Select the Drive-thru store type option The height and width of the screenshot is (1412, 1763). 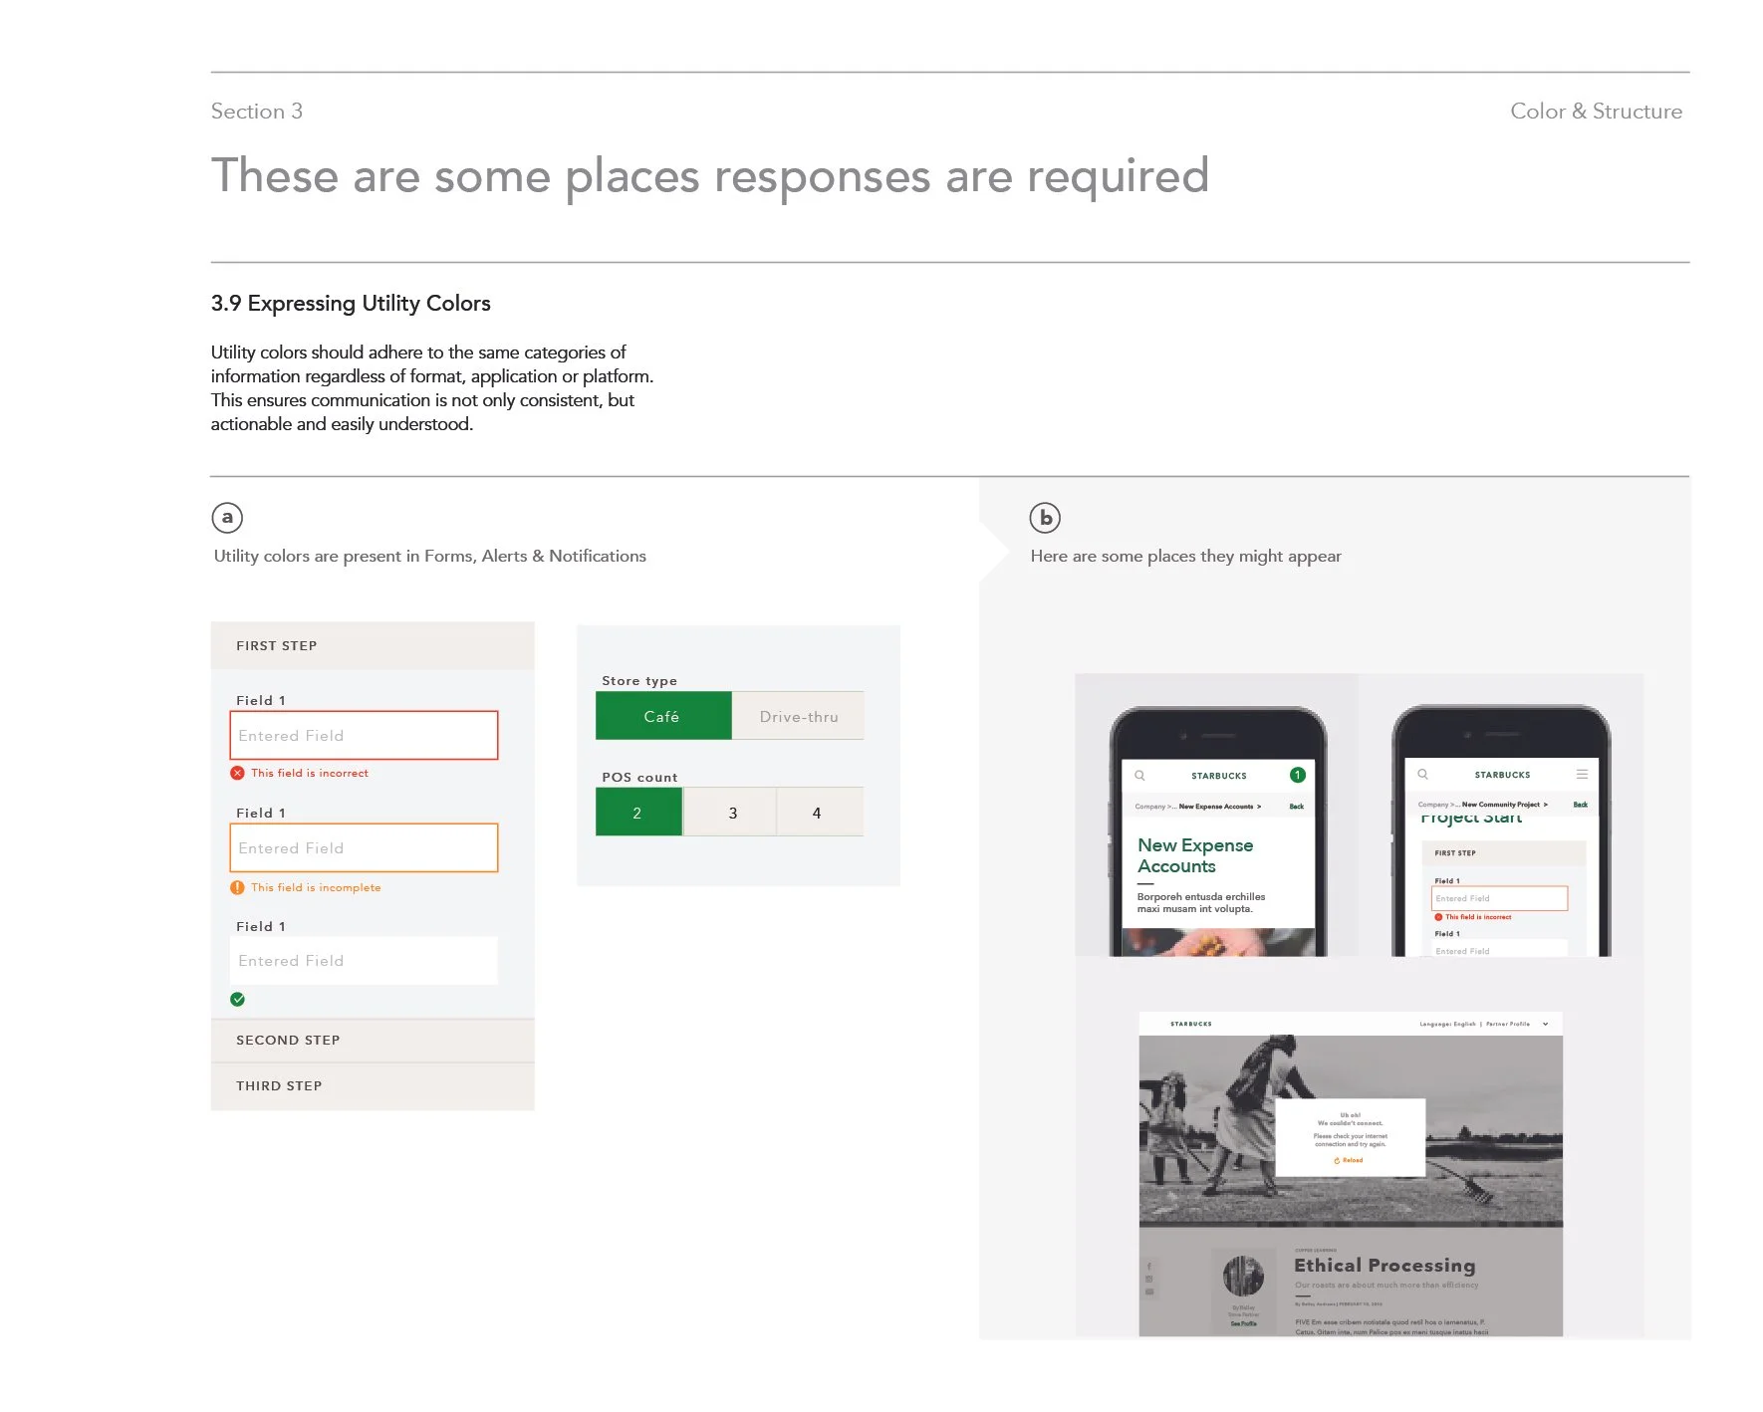[798, 716]
